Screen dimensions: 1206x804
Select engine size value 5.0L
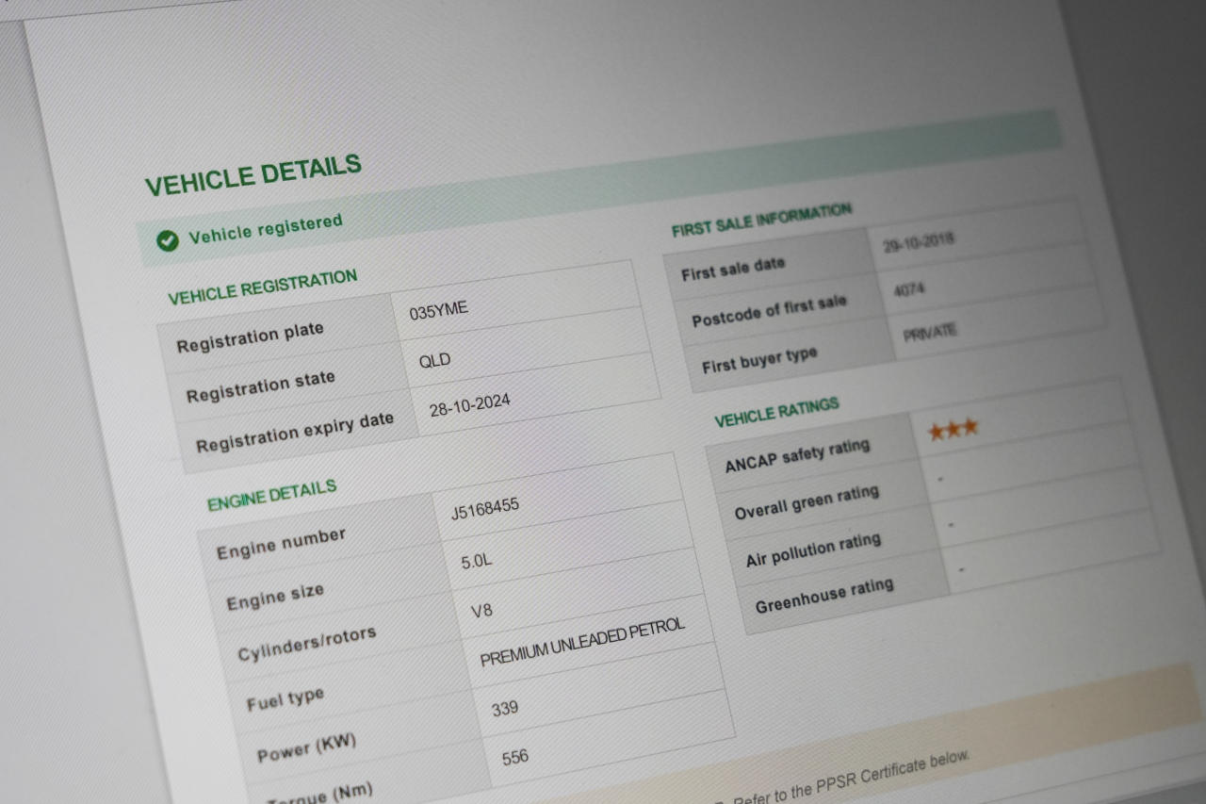click(x=476, y=562)
